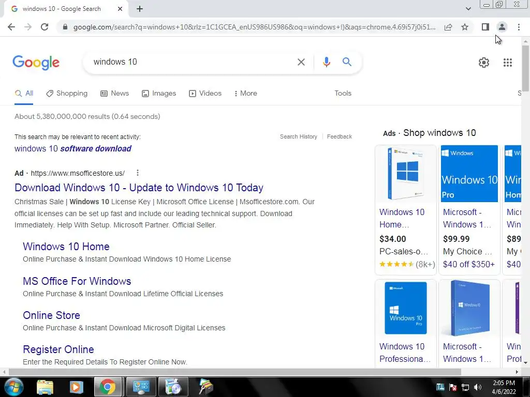Go to Google homepage via logo
The image size is (530, 397).
[x=36, y=63]
